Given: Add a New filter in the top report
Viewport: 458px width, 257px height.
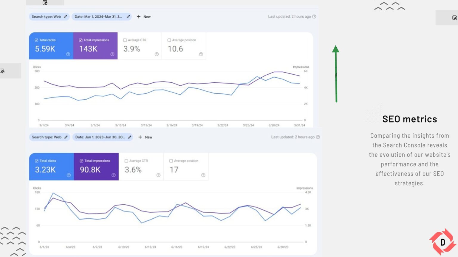Looking at the screenshot, I should pos(144,17).
